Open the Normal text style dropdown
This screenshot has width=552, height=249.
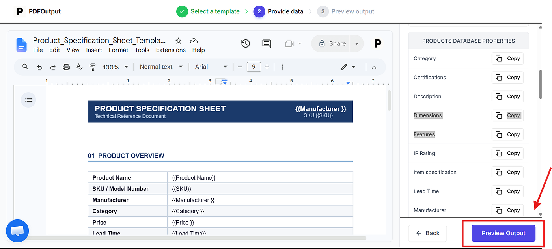point(161,67)
